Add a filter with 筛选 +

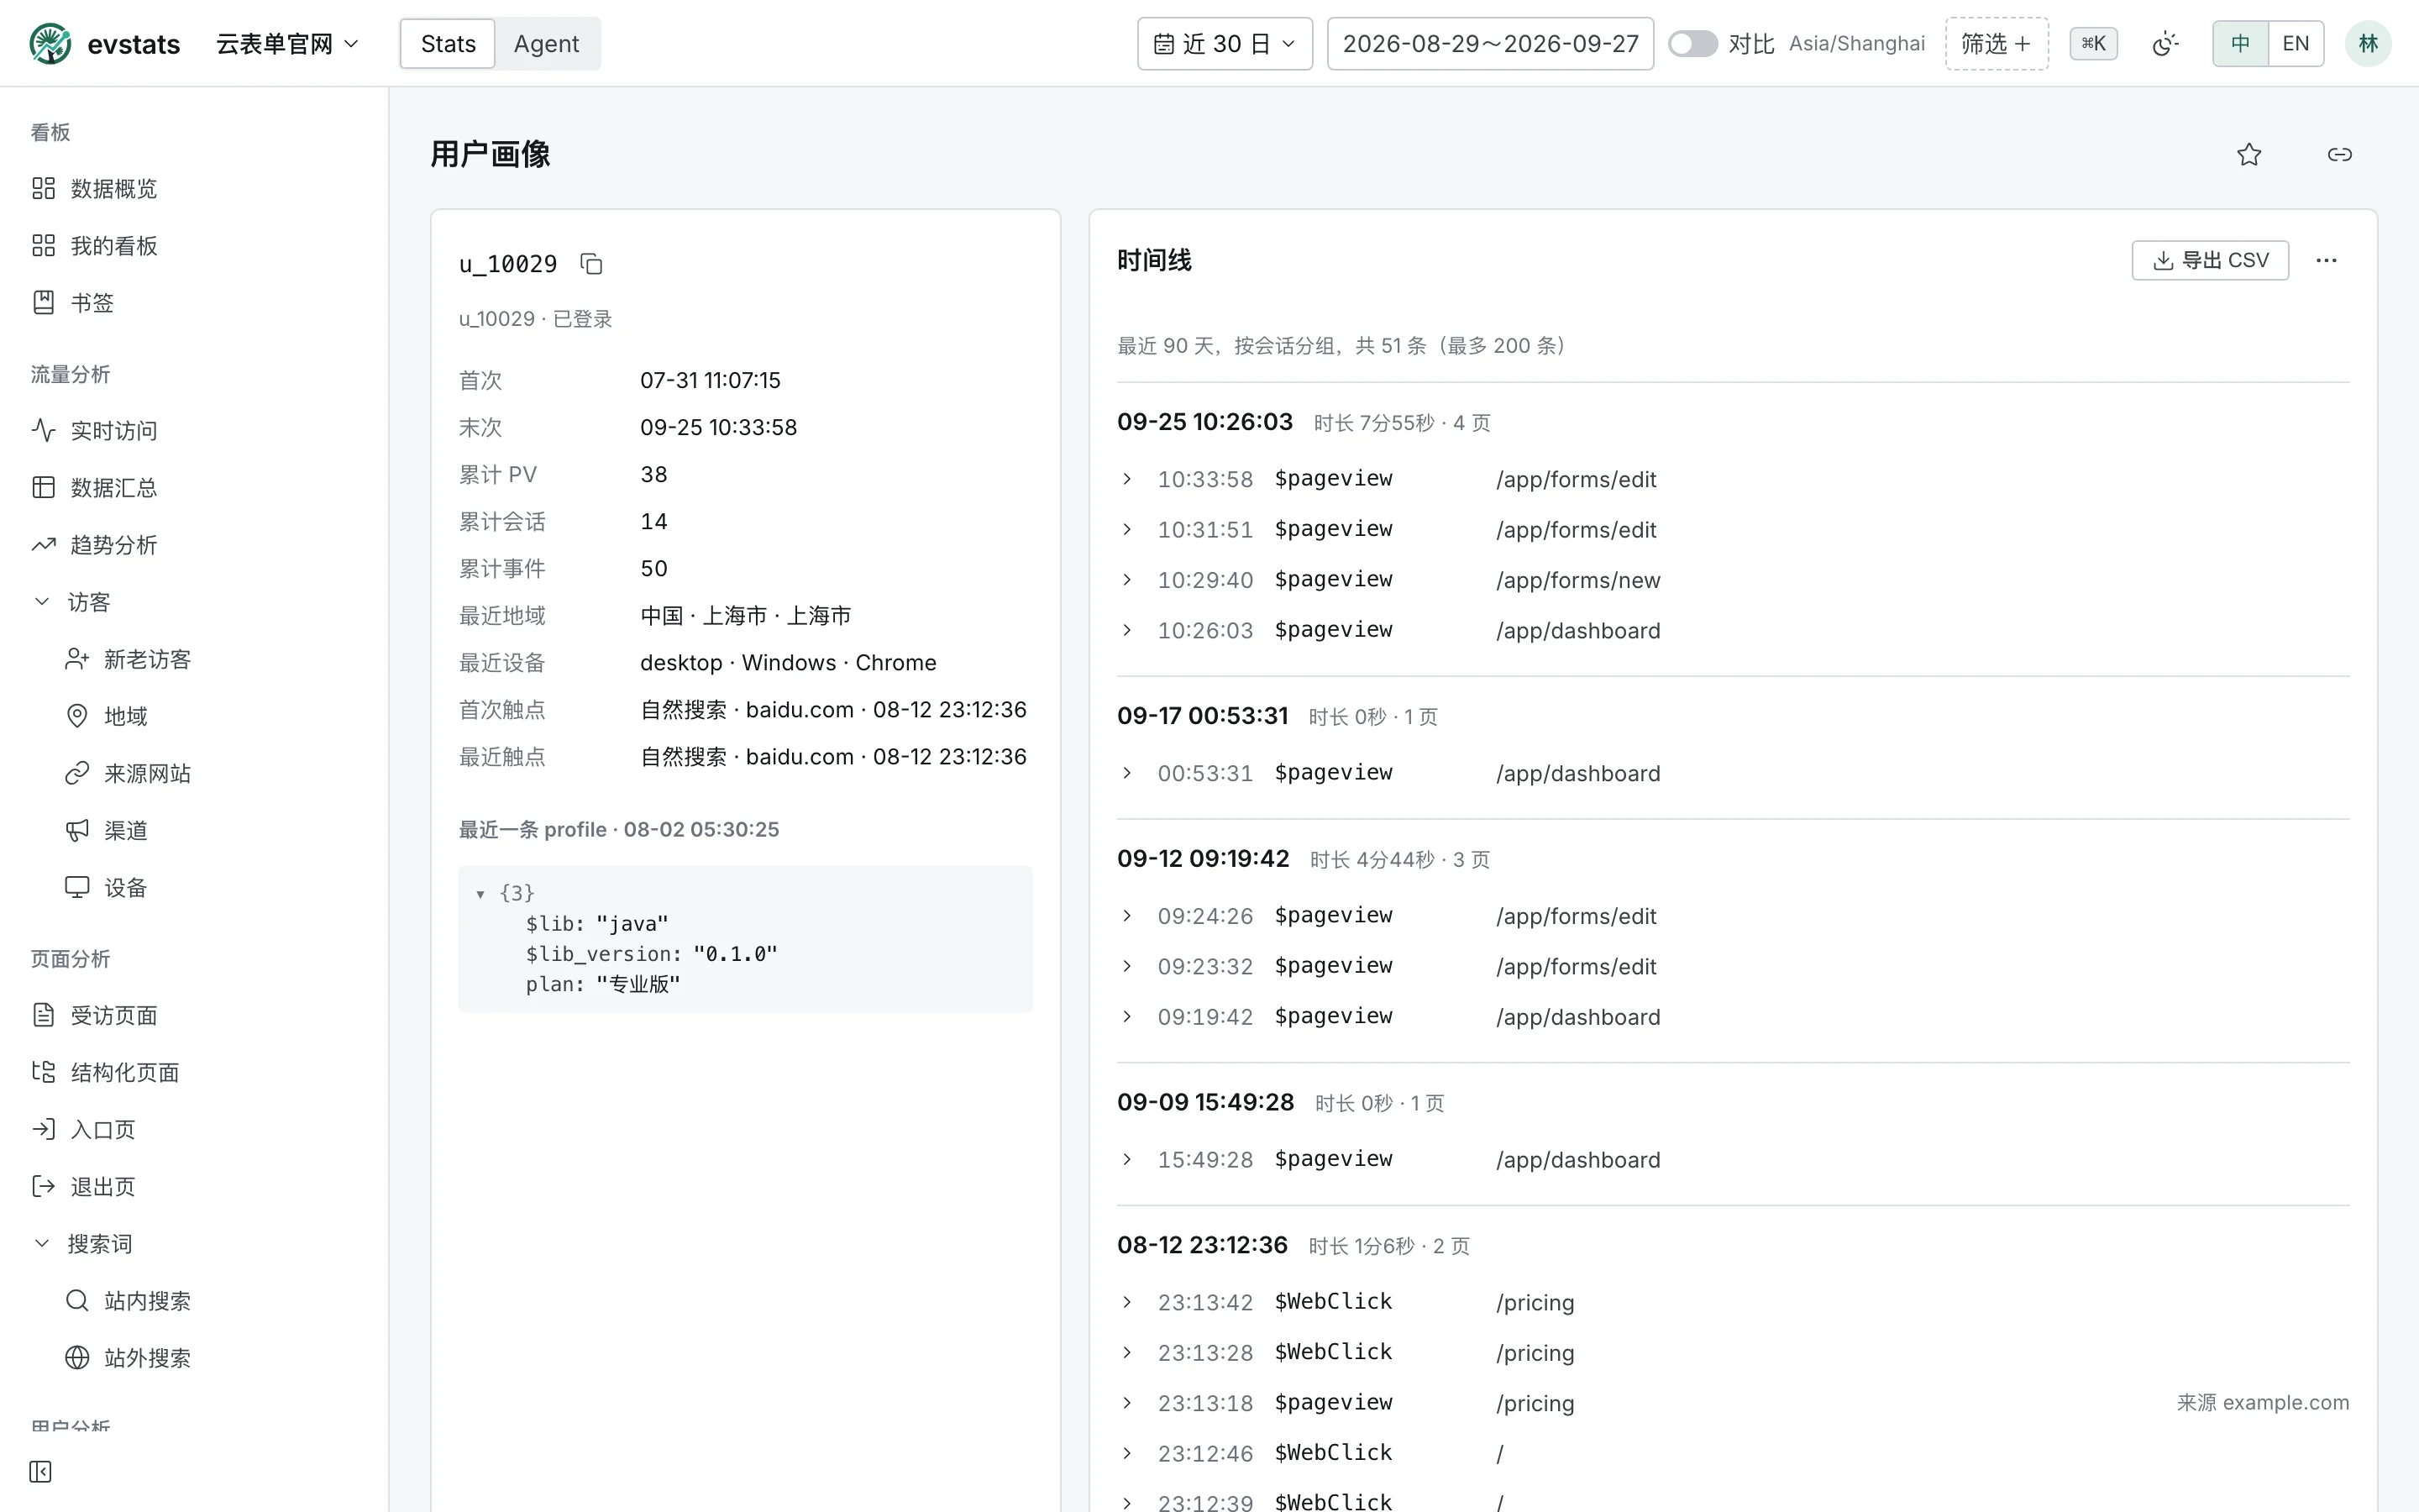tap(1997, 44)
